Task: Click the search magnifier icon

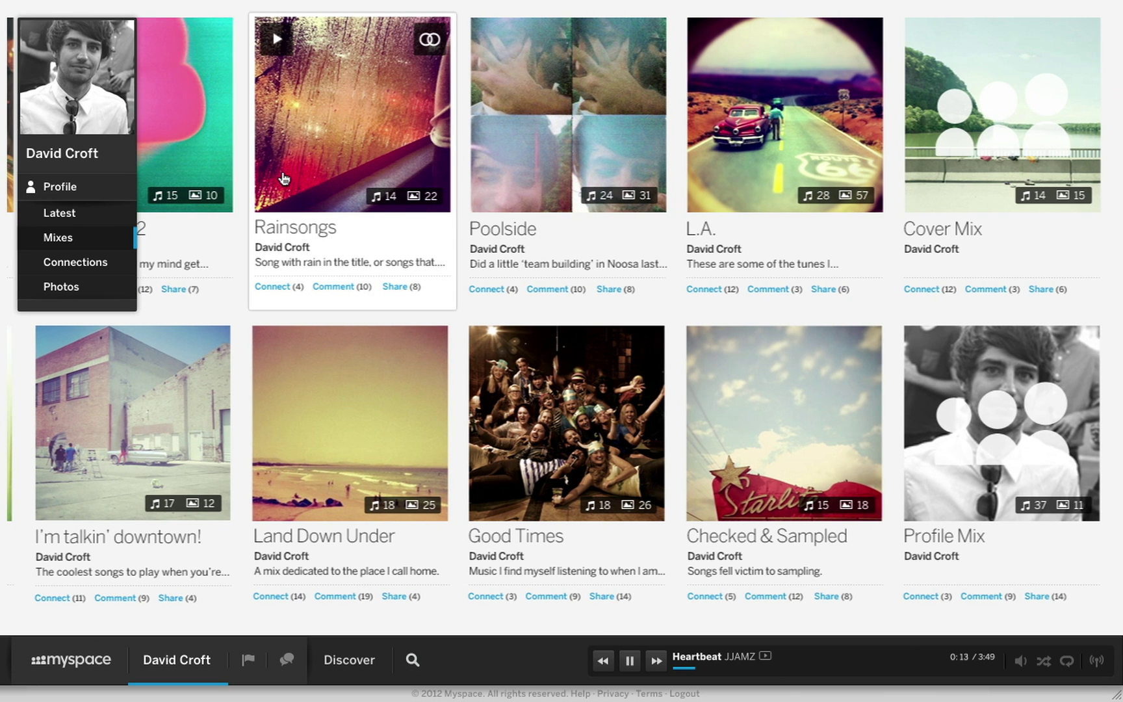Action: pos(413,660)
